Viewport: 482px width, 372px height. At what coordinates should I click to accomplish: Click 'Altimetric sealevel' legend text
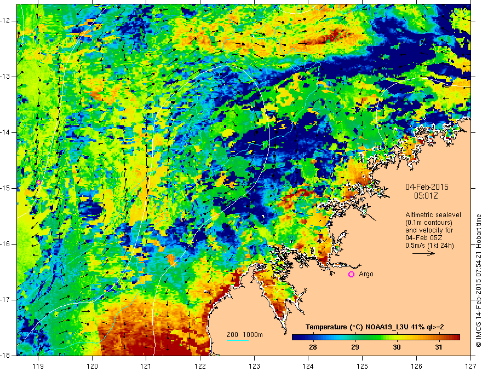[x=433, y=215]
